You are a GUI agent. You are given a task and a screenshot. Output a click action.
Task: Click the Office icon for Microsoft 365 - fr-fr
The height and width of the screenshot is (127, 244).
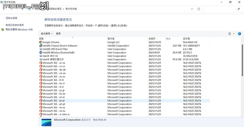41,80
